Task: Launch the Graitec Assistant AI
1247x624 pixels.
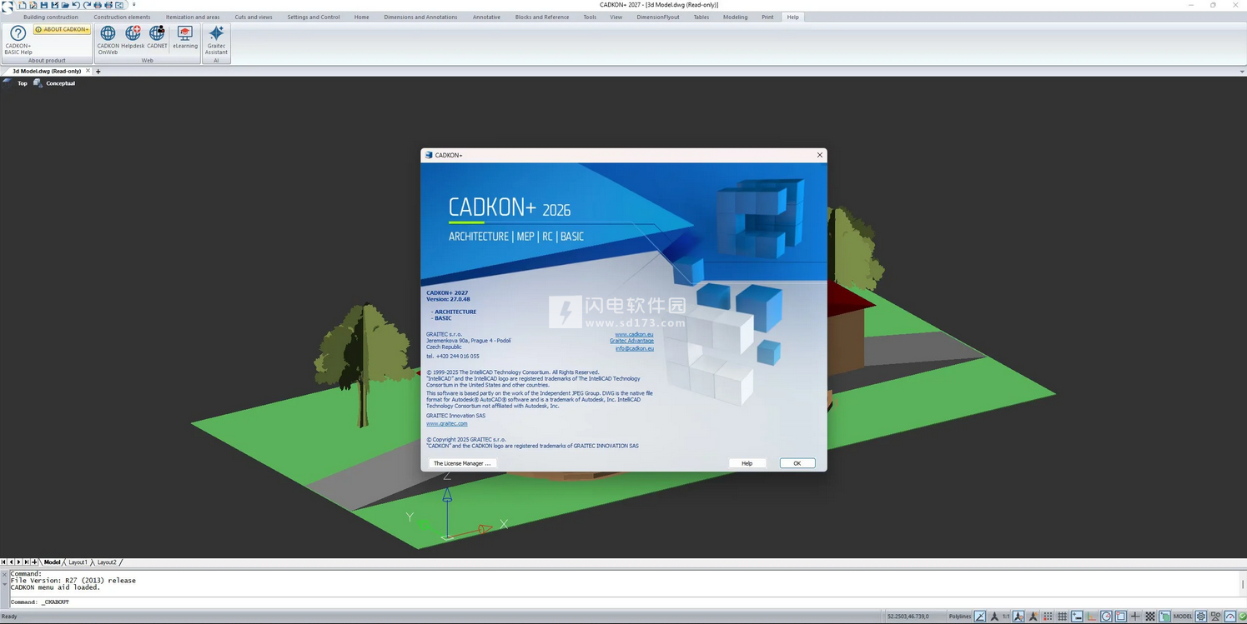Action: 216,40
